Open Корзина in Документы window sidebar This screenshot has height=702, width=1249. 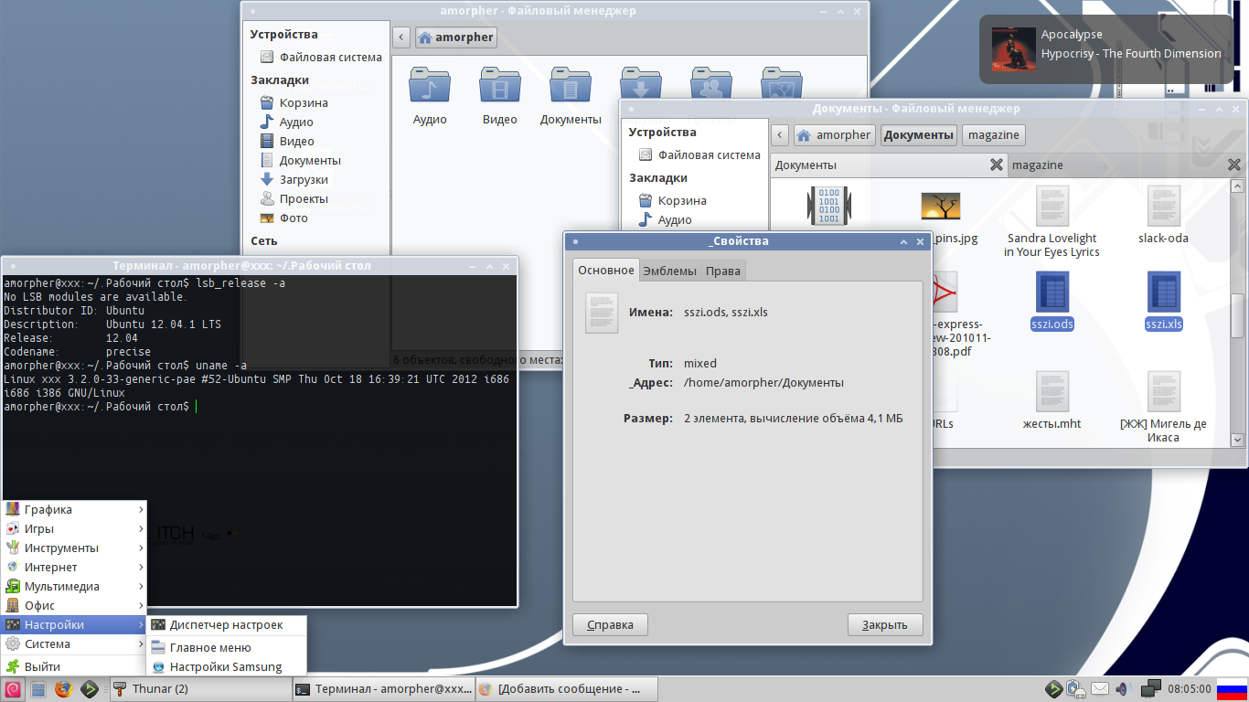coord(682,200)
